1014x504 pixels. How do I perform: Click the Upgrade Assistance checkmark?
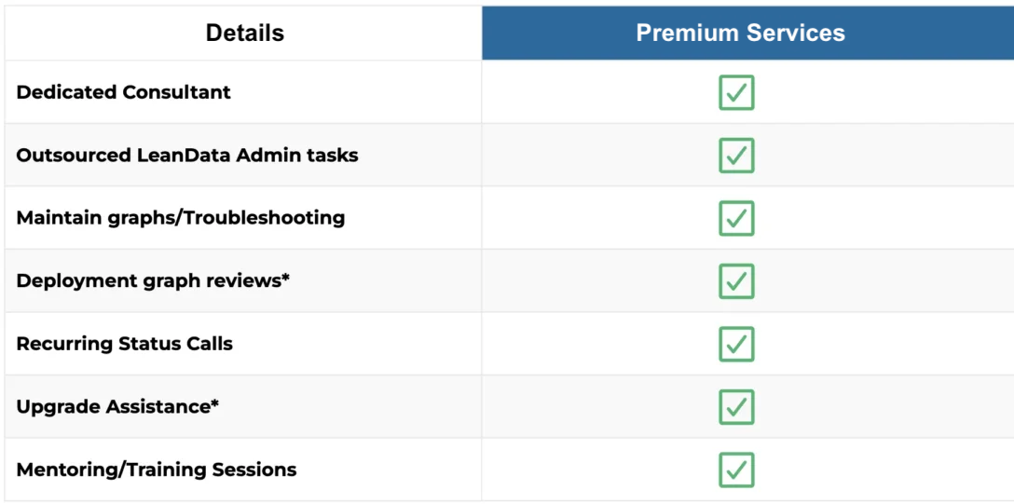736,407
